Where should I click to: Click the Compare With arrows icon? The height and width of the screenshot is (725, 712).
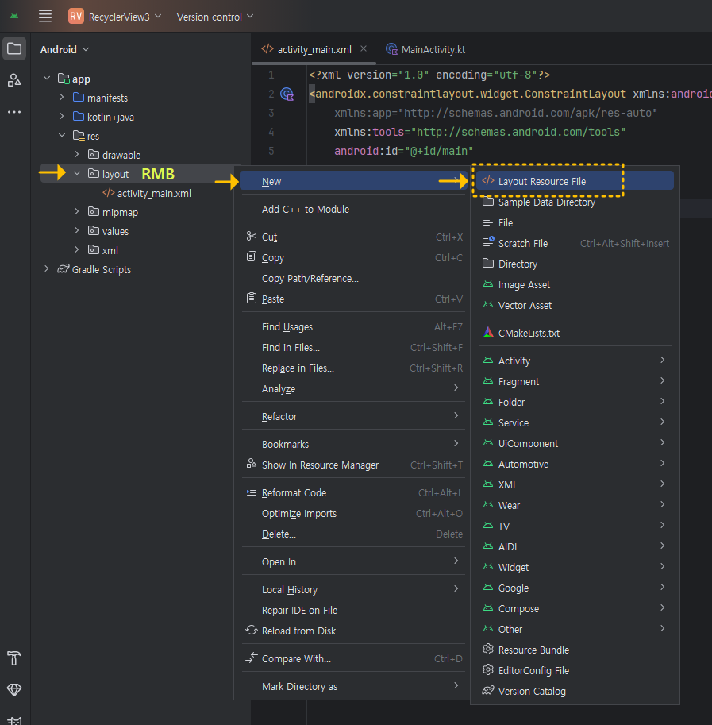[x=252, y=658]
